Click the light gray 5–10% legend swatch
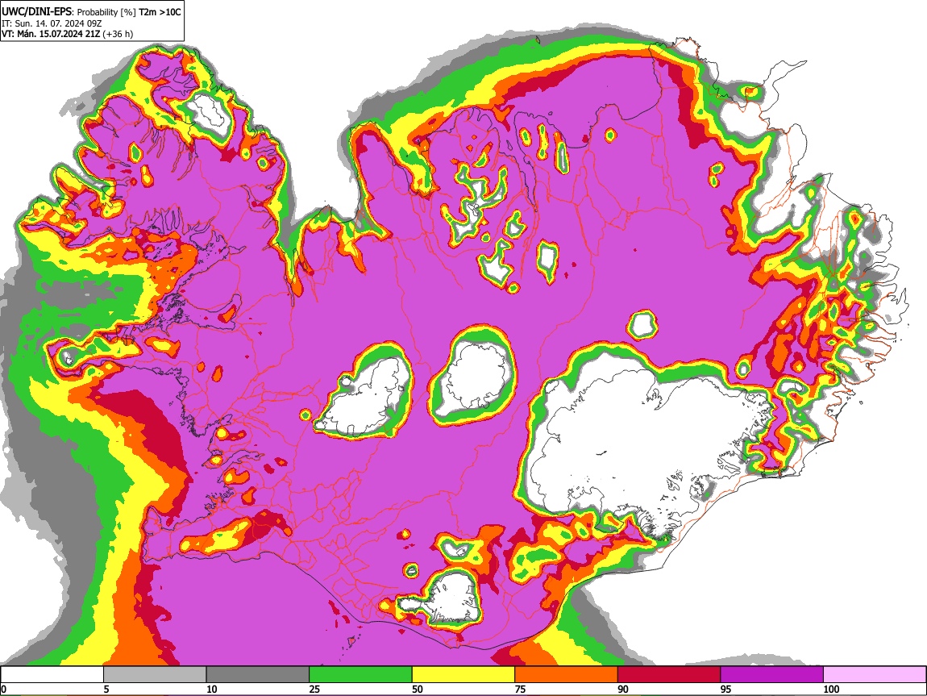The image size is (927, 696). pos(155,674)
